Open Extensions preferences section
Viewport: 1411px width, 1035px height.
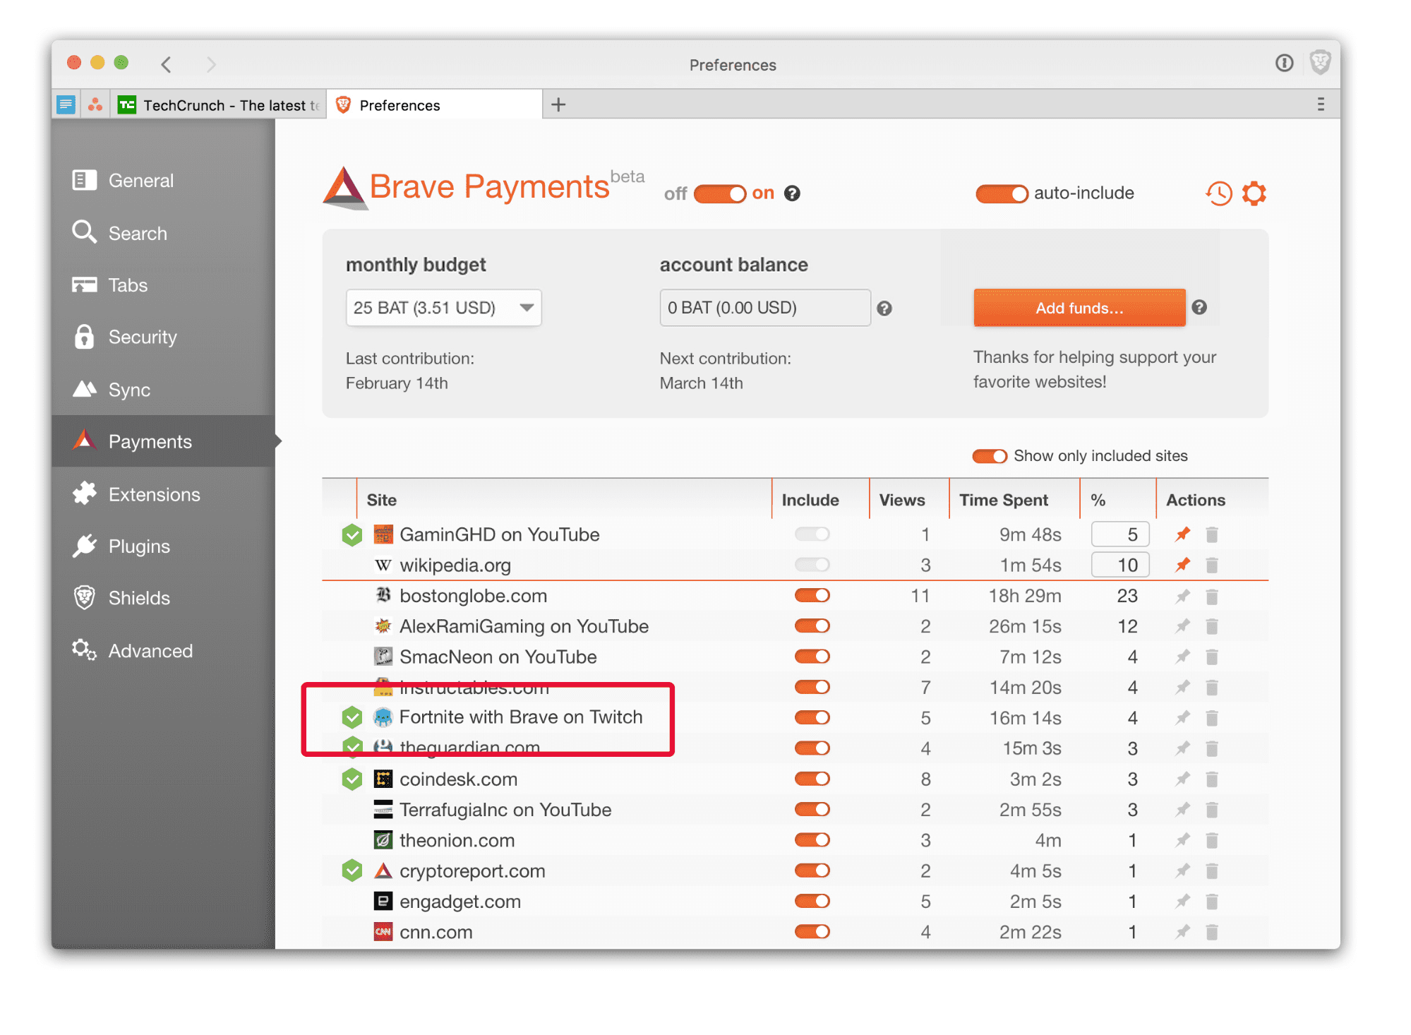click(164, 494)
